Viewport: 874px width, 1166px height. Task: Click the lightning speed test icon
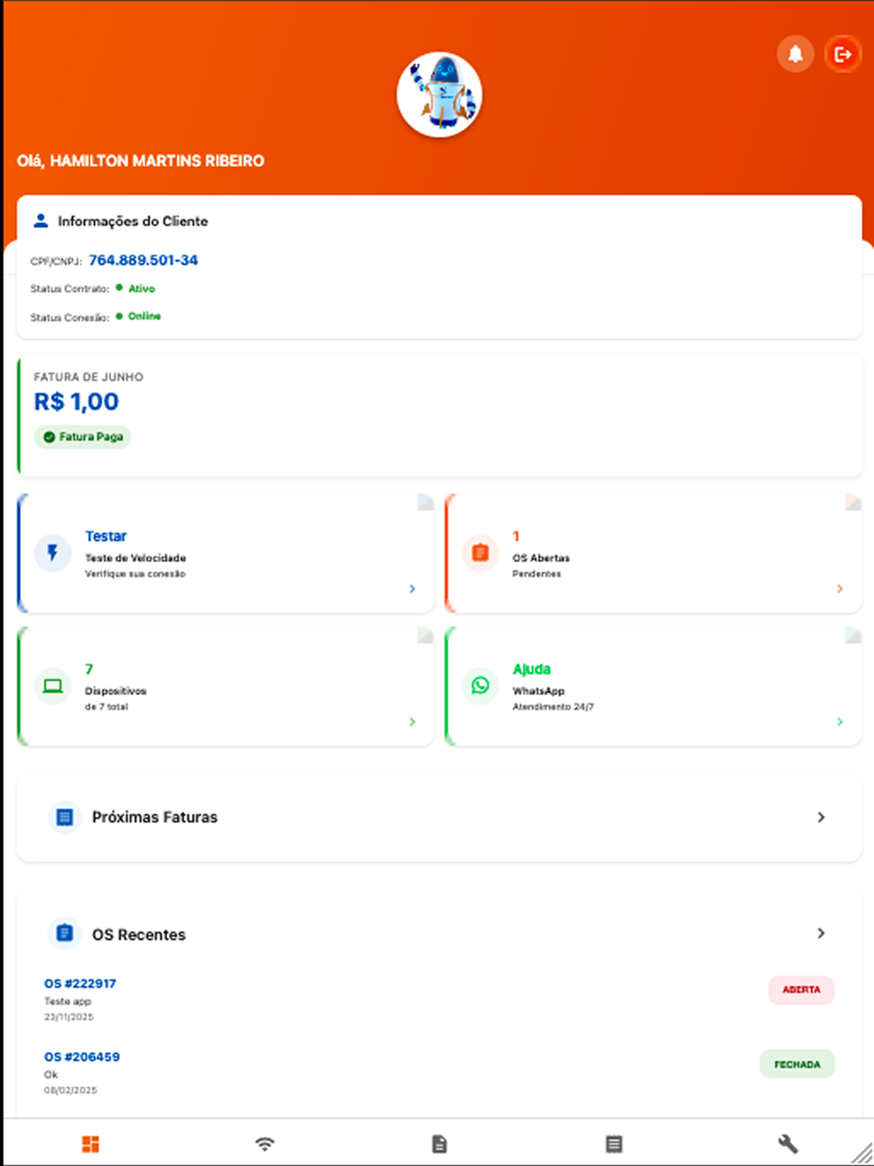(x=52, y=553)
